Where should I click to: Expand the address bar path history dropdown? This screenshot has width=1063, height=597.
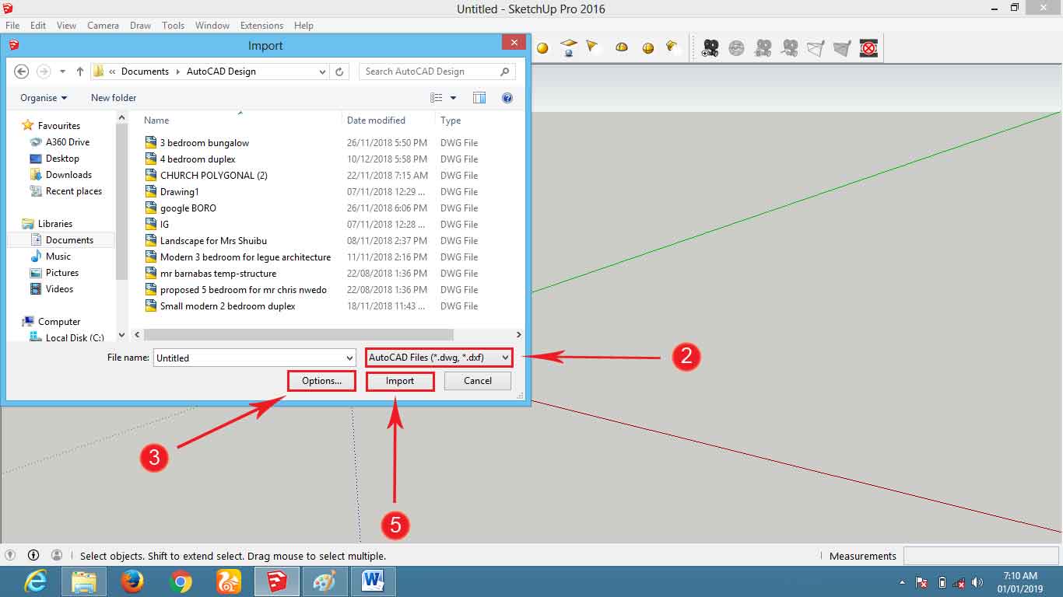(x=323, y=72)
